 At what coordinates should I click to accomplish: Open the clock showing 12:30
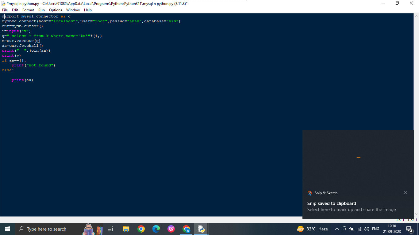coord(392,229)
